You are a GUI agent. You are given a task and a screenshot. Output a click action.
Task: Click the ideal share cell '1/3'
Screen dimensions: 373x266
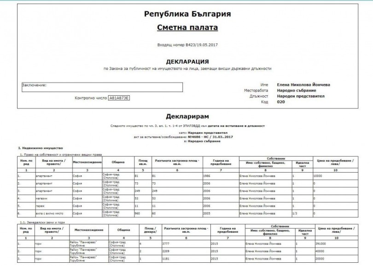pos(303,214)
